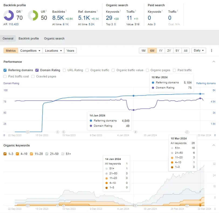This screenshot has width=219, height=213.
Task: Click the AR 110,423 link
Action: (x=13, y=24)
